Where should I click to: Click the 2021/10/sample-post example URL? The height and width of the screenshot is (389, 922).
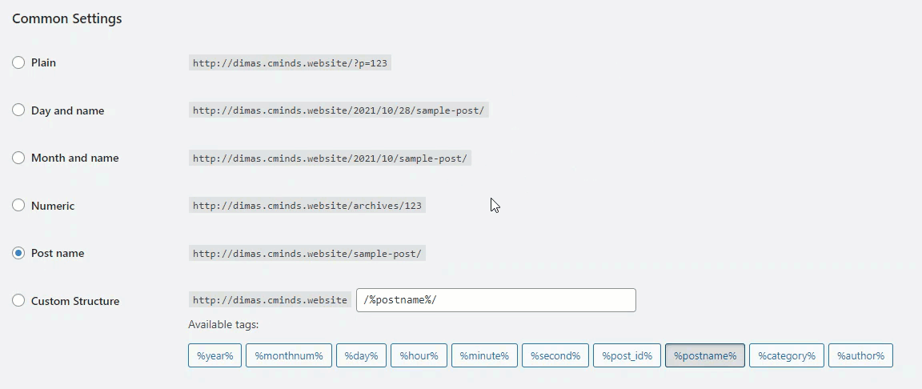(330, 158)
